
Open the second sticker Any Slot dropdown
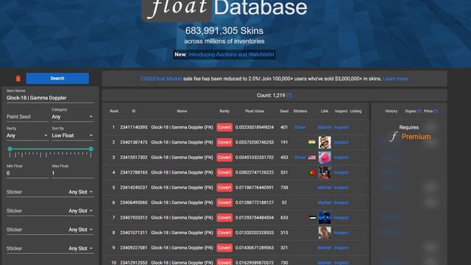point(80,211)
